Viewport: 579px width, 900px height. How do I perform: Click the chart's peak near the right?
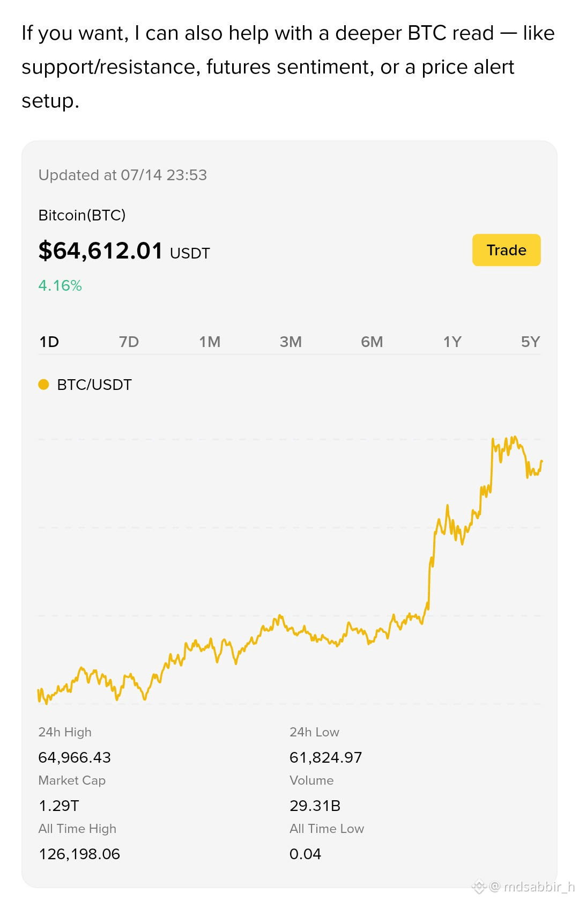coord(514,438)
